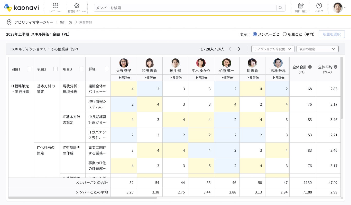This screenshot has width=351, height=205.
Task: Select the 所属ごと（平均） radio button
Action: click(x=284, y=34)
